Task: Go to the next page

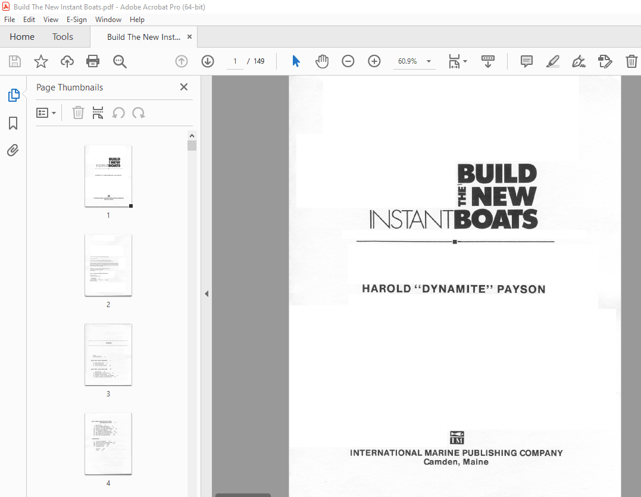Action: point(207,61)
